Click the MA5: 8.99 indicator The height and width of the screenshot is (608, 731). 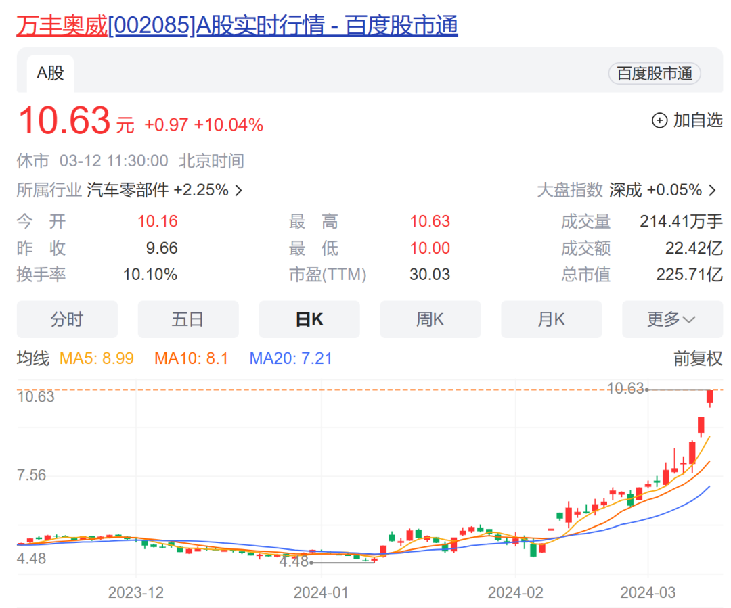click(x=97, y=358)
